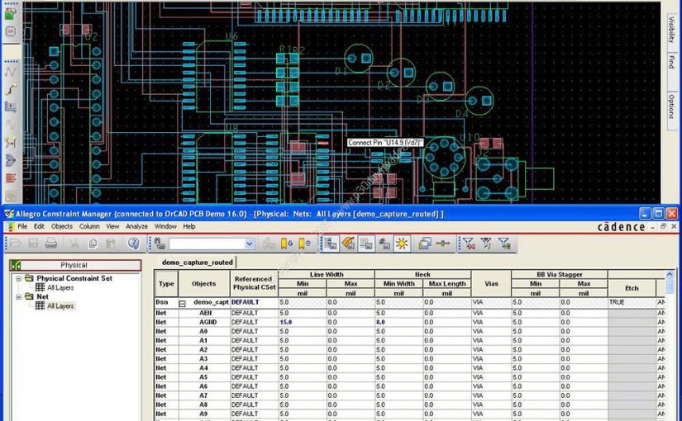Open the Help menu

[189, 226]
